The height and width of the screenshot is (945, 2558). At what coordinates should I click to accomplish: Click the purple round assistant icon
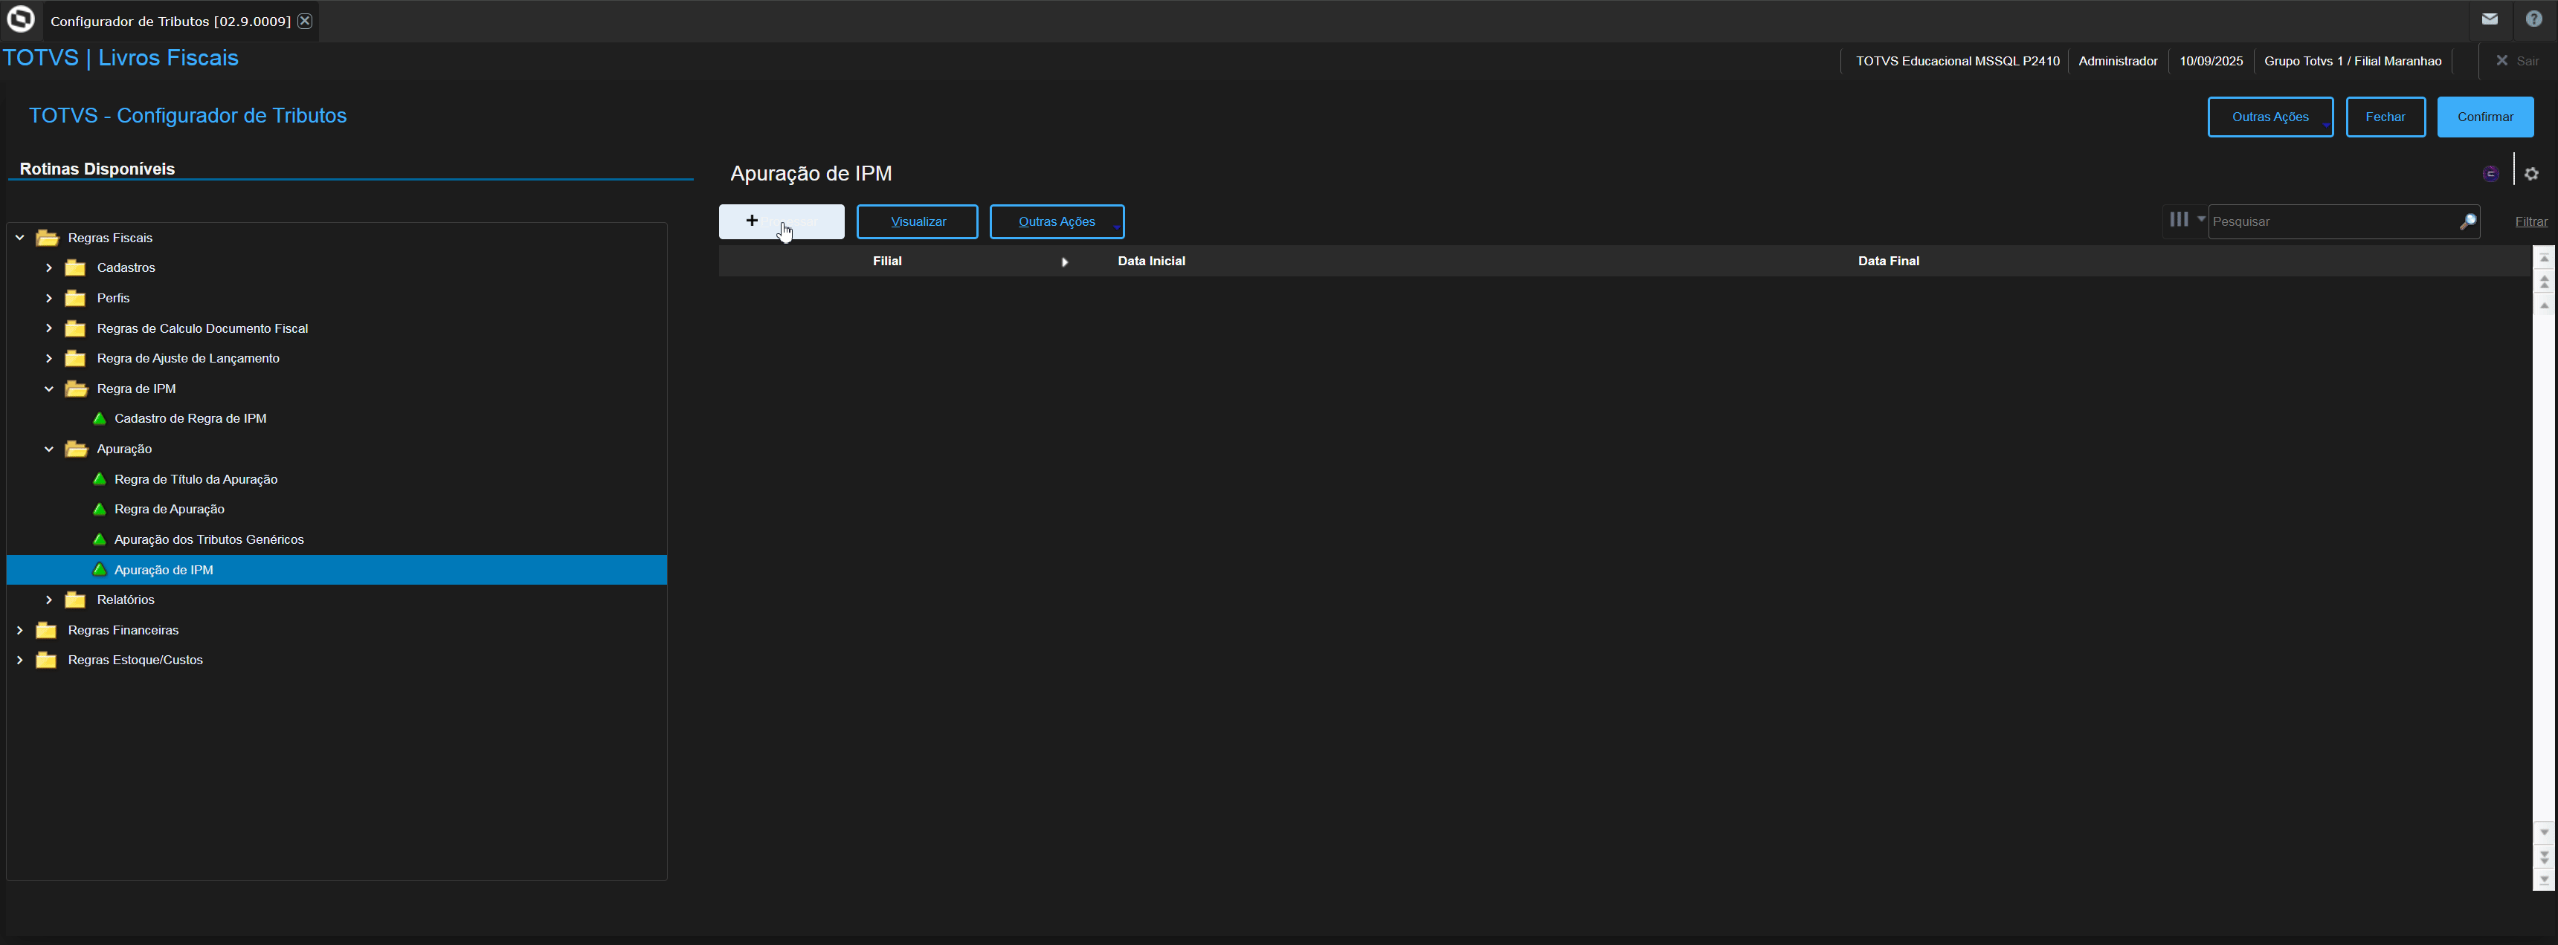point(2490,174)
